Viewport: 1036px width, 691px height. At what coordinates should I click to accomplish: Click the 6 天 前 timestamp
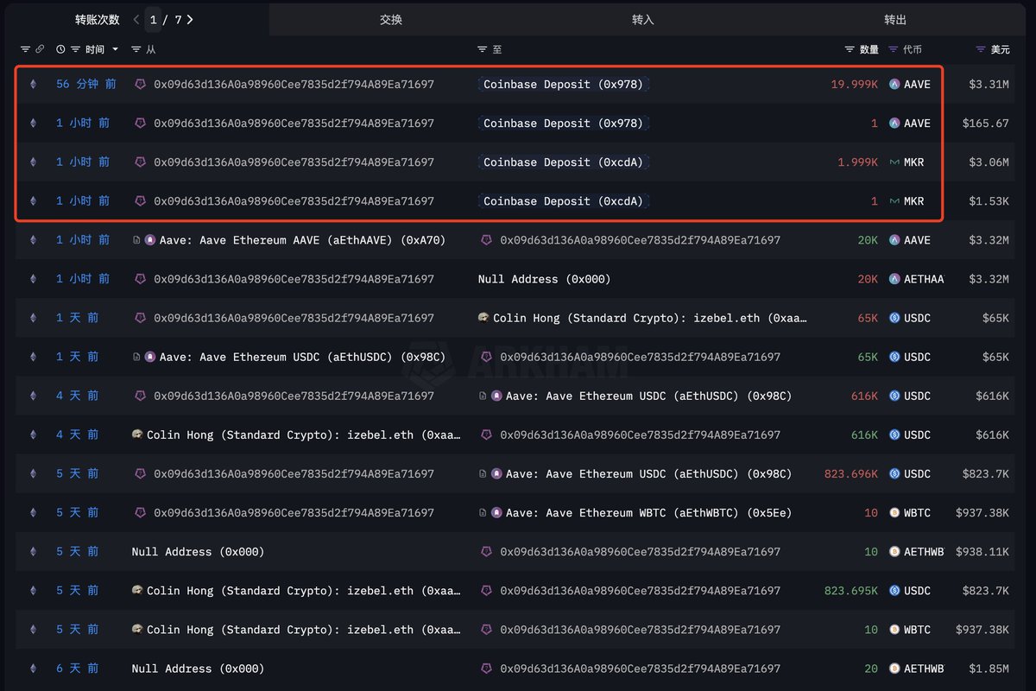click(x=77, y=669)
